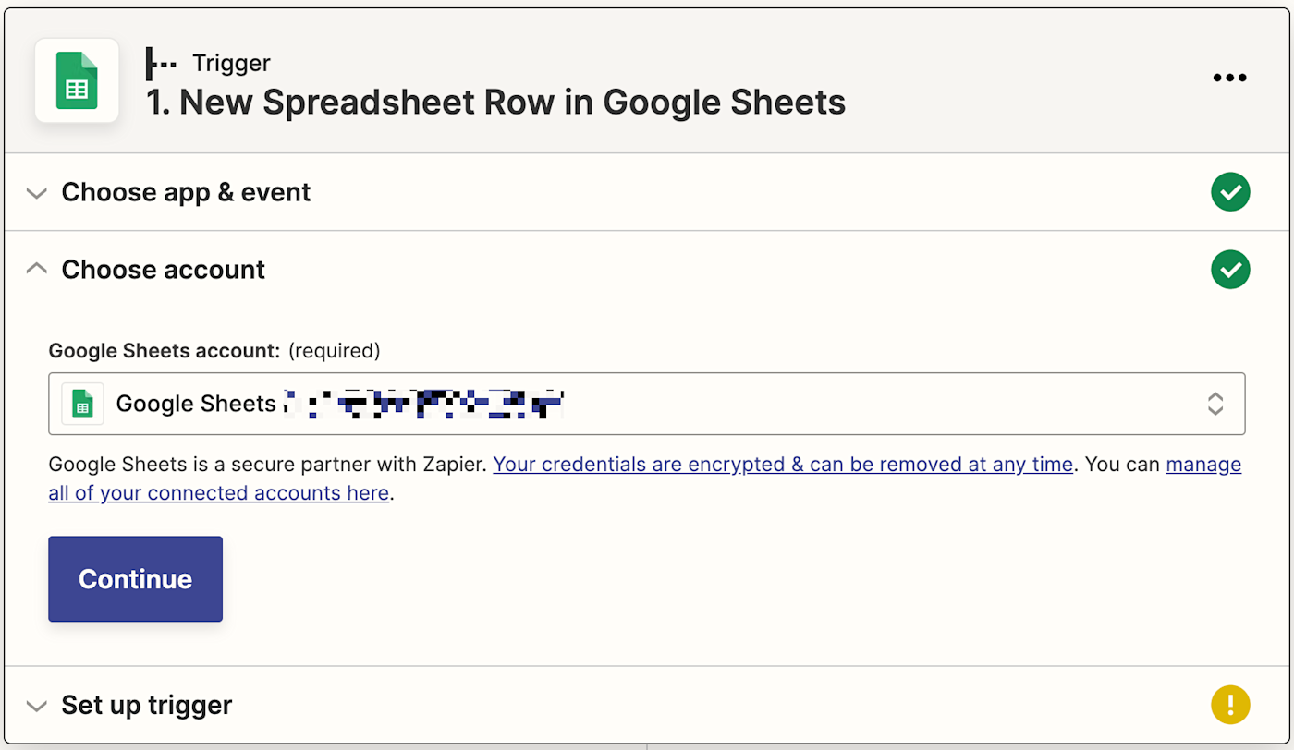Click small Google Sheets icon in account field
Viewport: 1294px width, 750px height.
pos(82,404)
